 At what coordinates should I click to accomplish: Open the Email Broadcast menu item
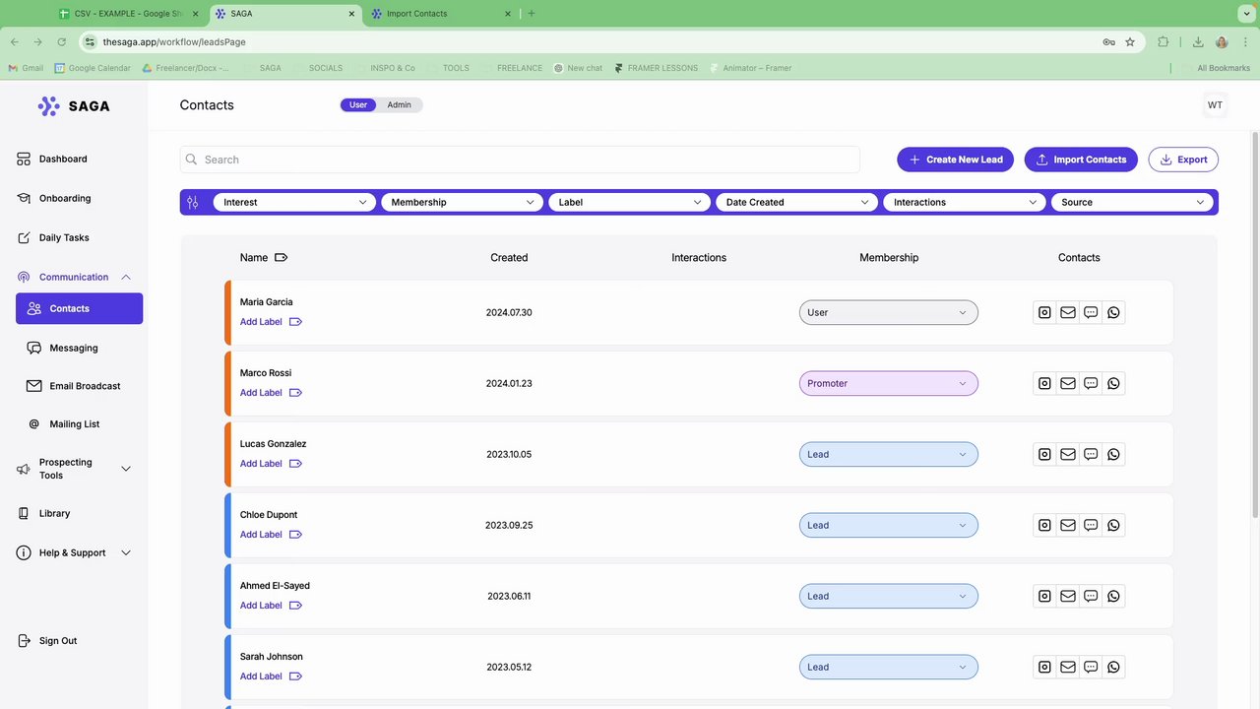click(85, 386)
